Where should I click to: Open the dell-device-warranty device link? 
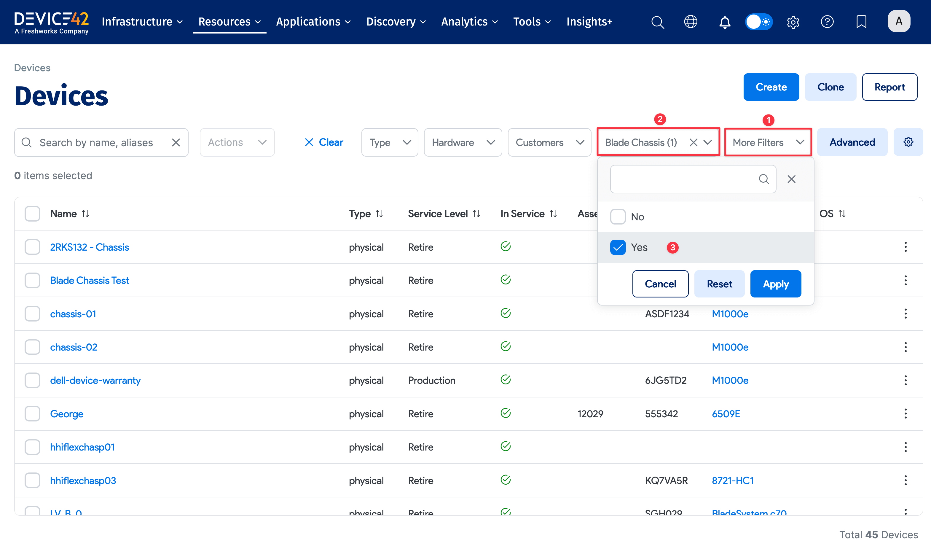point(95,380)
